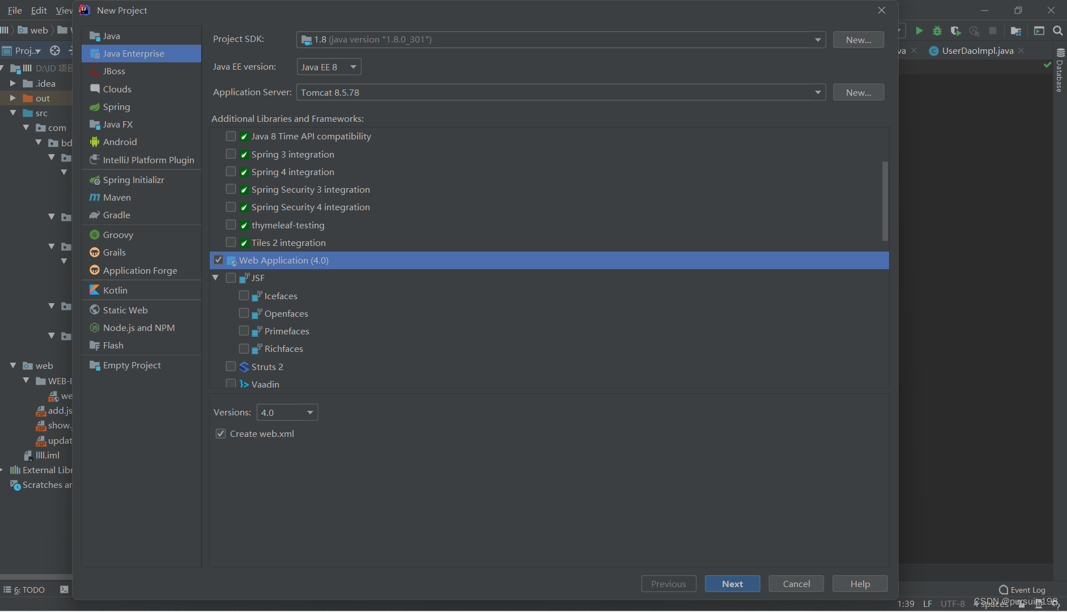Open Search Everywhere magnifier icon
This screenshot has width=1067, height=612.
point(1057,31)
